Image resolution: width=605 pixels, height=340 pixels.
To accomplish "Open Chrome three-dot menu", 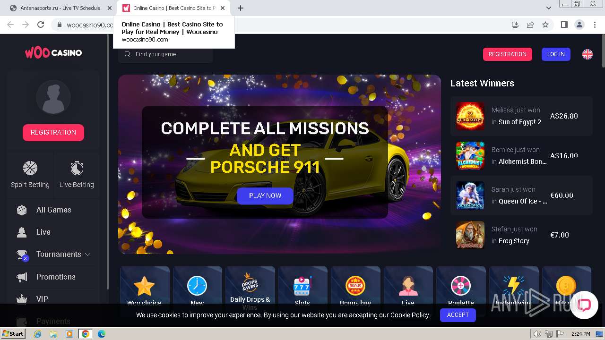I will click(x=594, y=25).
